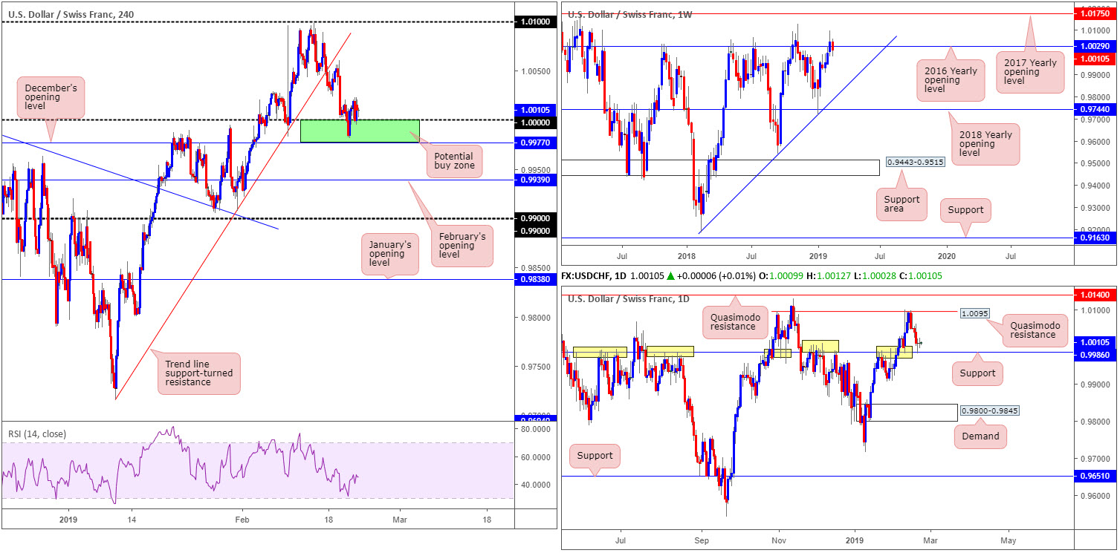Click the '0.9800-0.9845' demand range label
The image size is (1120, 553).
988,410
